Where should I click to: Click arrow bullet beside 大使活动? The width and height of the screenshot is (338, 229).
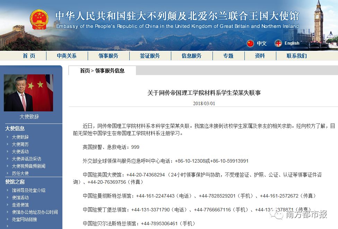coord(8,152)
